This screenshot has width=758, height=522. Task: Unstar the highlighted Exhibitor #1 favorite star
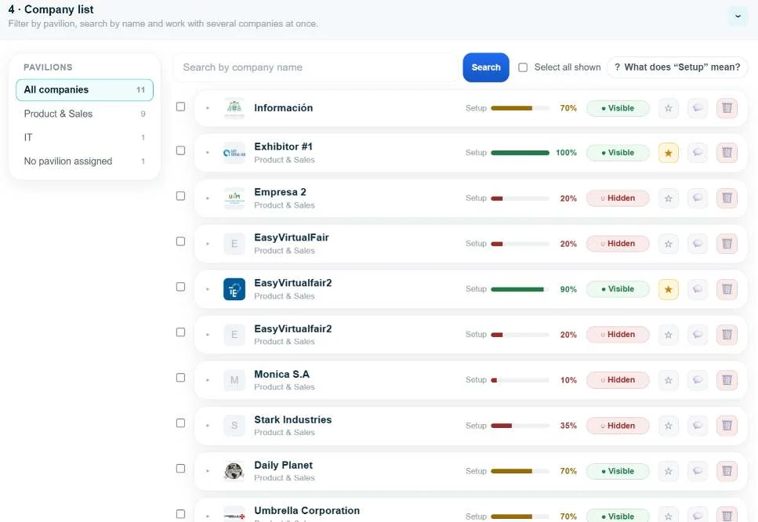(x=668, y=153)
